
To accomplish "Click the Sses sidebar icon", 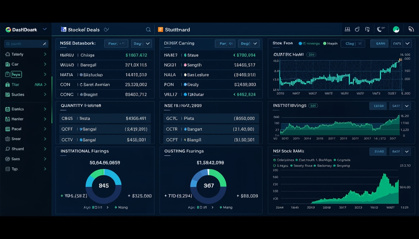I will click(8, 159).
